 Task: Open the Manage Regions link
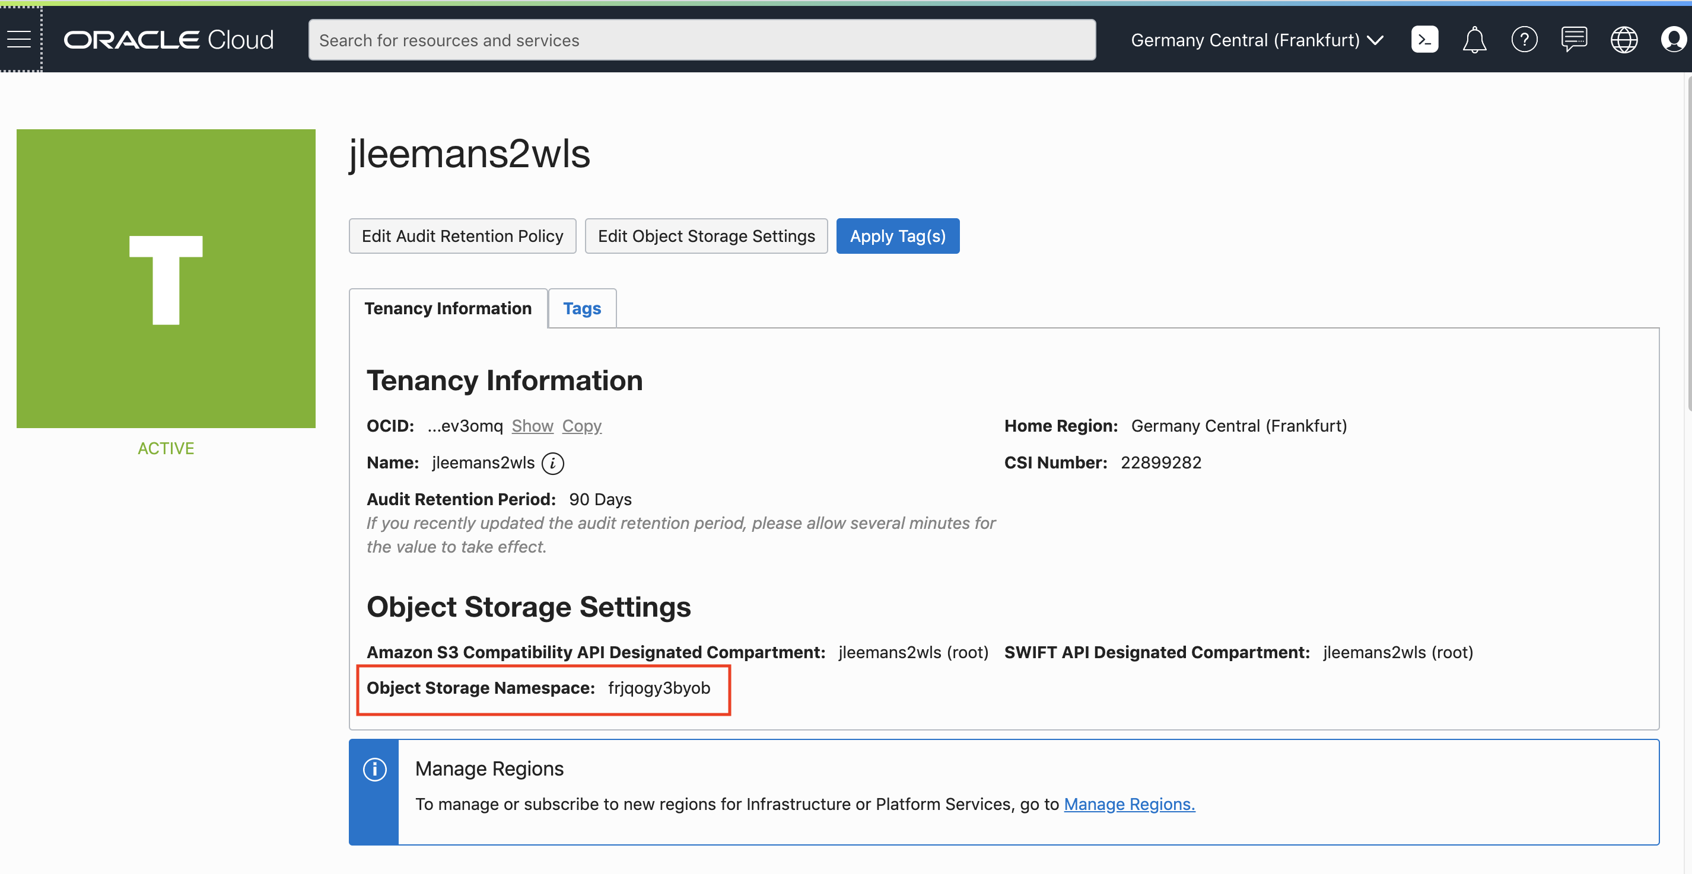click(x=1129, y=805)
